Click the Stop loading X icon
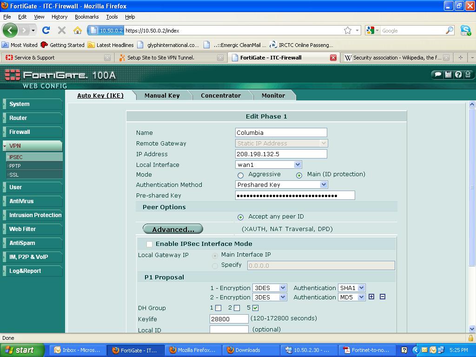476x357 pixels. coord(62,30)
